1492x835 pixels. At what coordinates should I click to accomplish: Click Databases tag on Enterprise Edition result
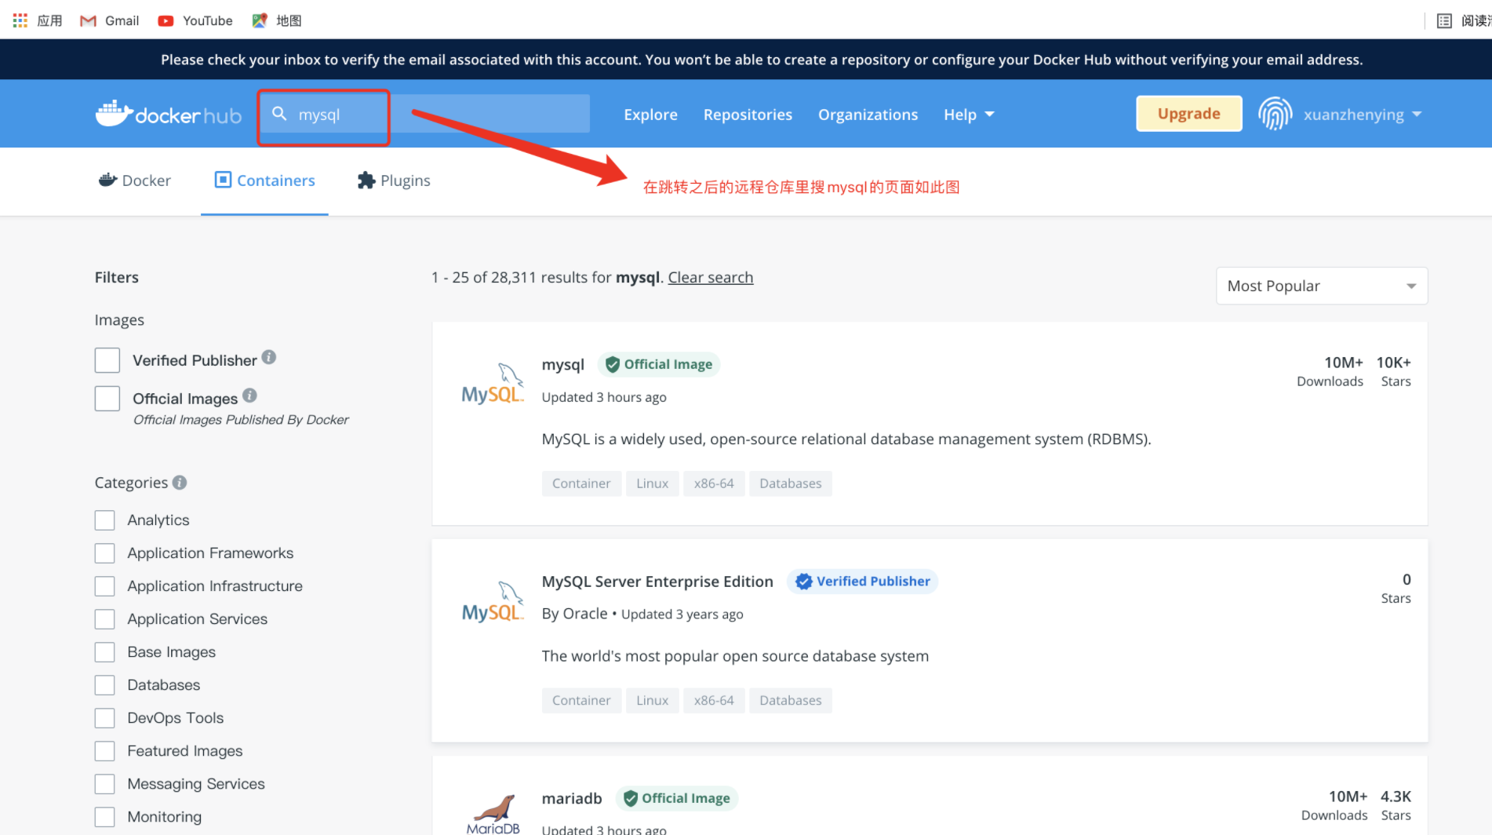pyautogui.click(x=791, y=700)
